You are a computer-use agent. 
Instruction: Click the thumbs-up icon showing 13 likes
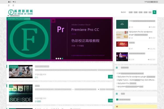tap(130, 27)
